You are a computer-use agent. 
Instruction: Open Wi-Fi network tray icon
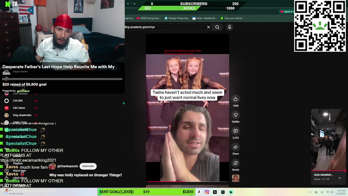click(327, 192)
